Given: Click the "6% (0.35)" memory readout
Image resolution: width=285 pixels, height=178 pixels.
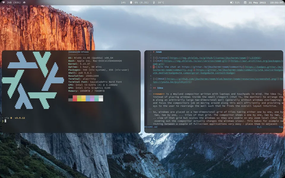Looking at the screenshot, I should pos(141,3).
